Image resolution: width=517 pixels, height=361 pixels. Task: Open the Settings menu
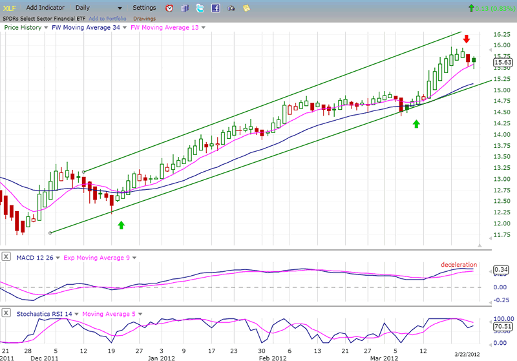tap(143, 8)
